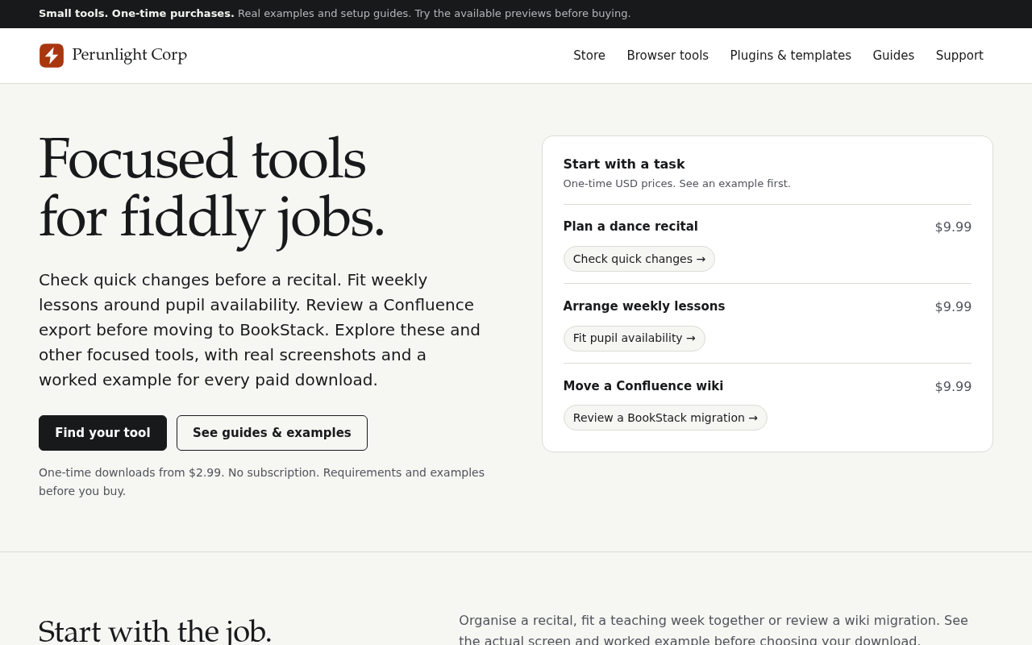Click the One-time USD prices note

(676, 184)
